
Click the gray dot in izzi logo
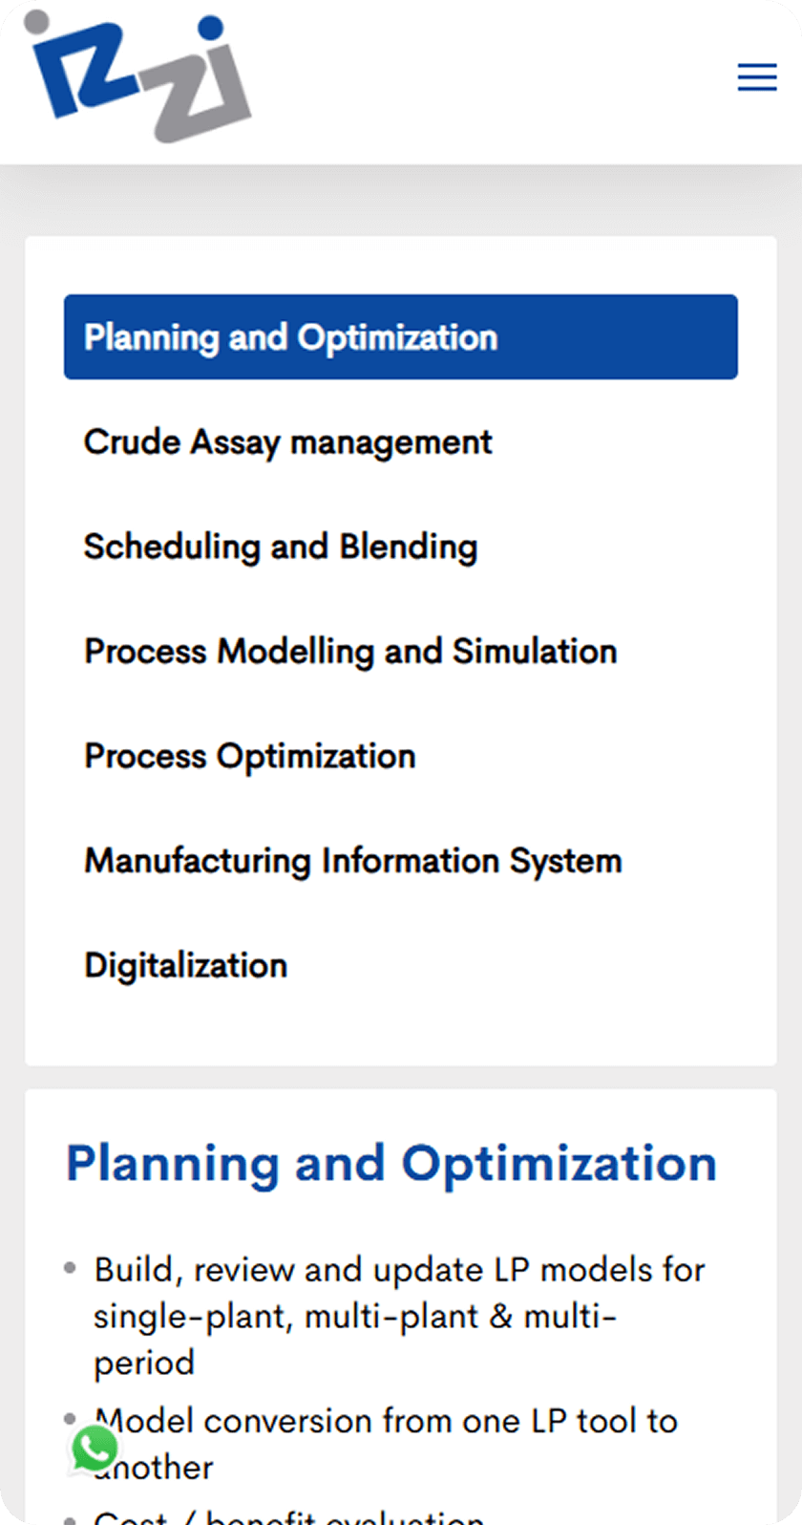(37, 23)
